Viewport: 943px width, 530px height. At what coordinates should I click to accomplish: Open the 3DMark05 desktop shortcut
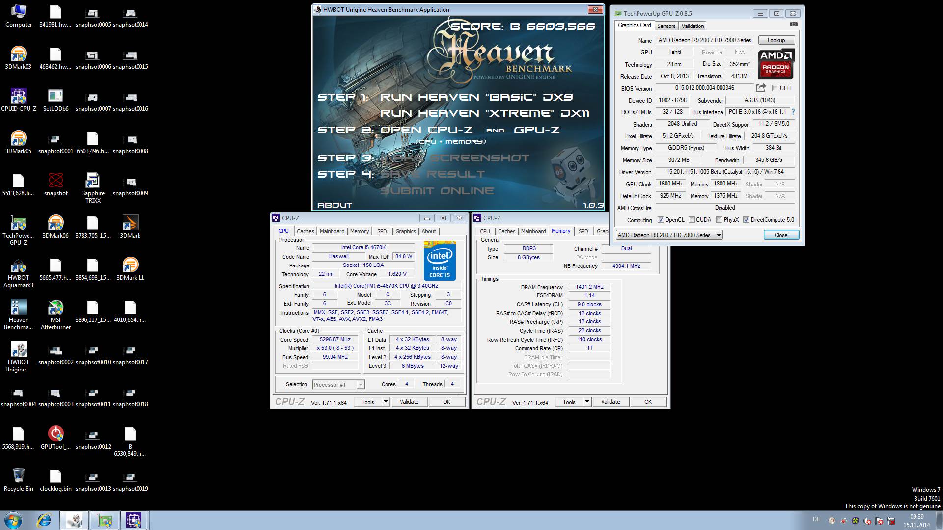[19, 142]
